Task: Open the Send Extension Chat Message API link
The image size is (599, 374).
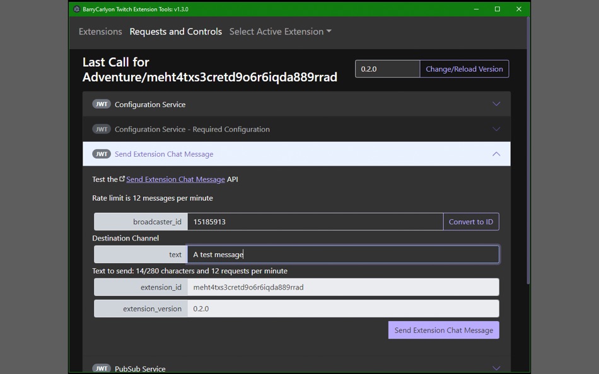Action: [x=175, y=179]
